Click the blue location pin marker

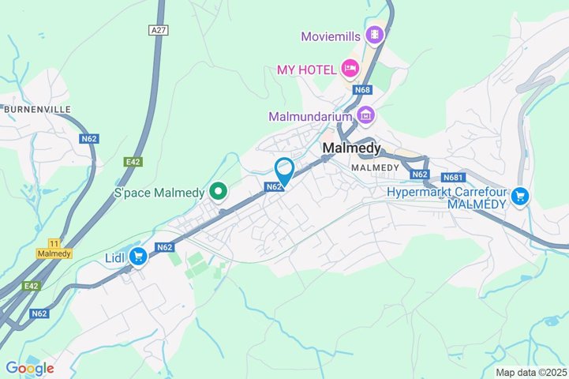click(284, 172)
